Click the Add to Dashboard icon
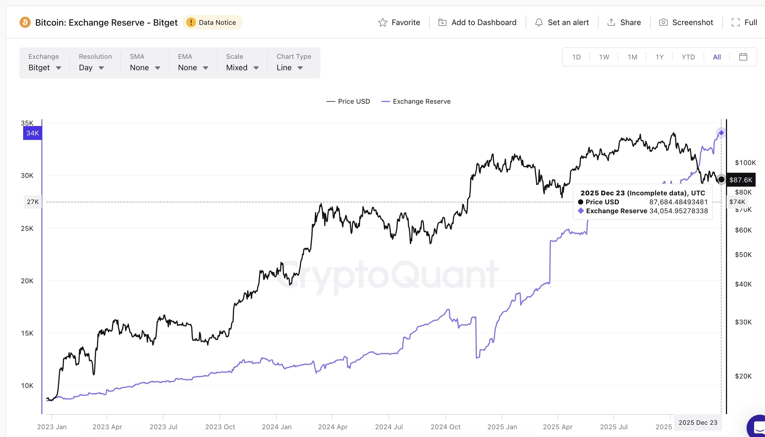765x437 pixels. [x=442, y=22]
